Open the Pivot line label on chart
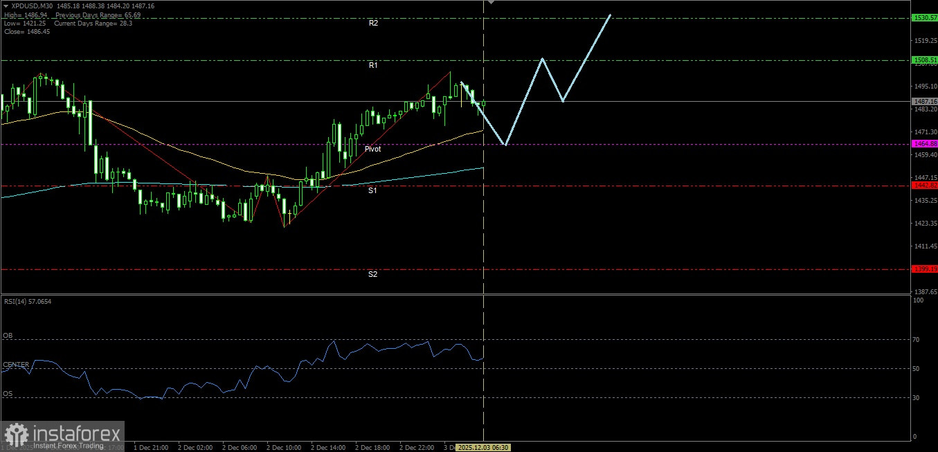Image resolution: width=938 pixels, height=452 pixels. (x=372, y=149)
